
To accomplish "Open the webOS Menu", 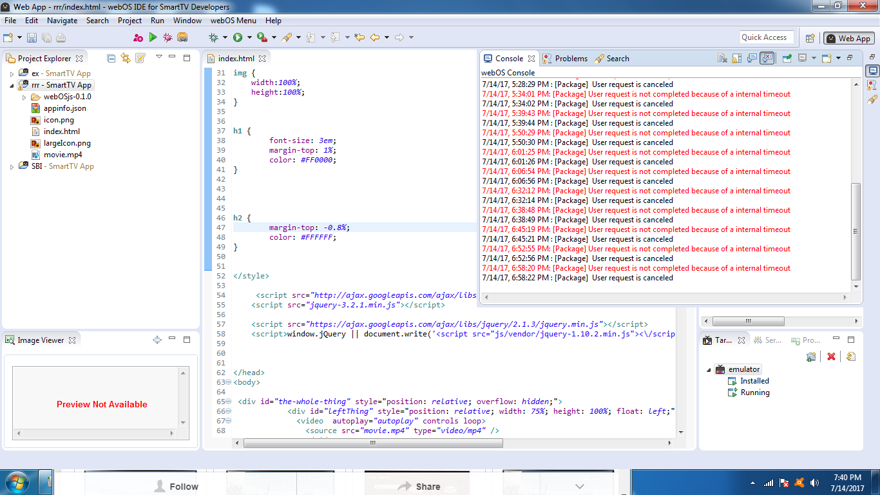I will pos(233,21).
